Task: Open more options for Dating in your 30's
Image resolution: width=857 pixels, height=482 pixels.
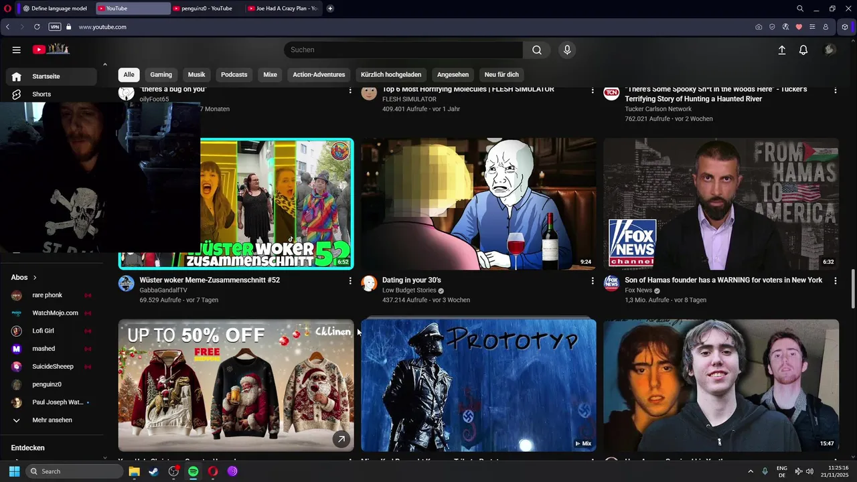Action: point(593,281)
